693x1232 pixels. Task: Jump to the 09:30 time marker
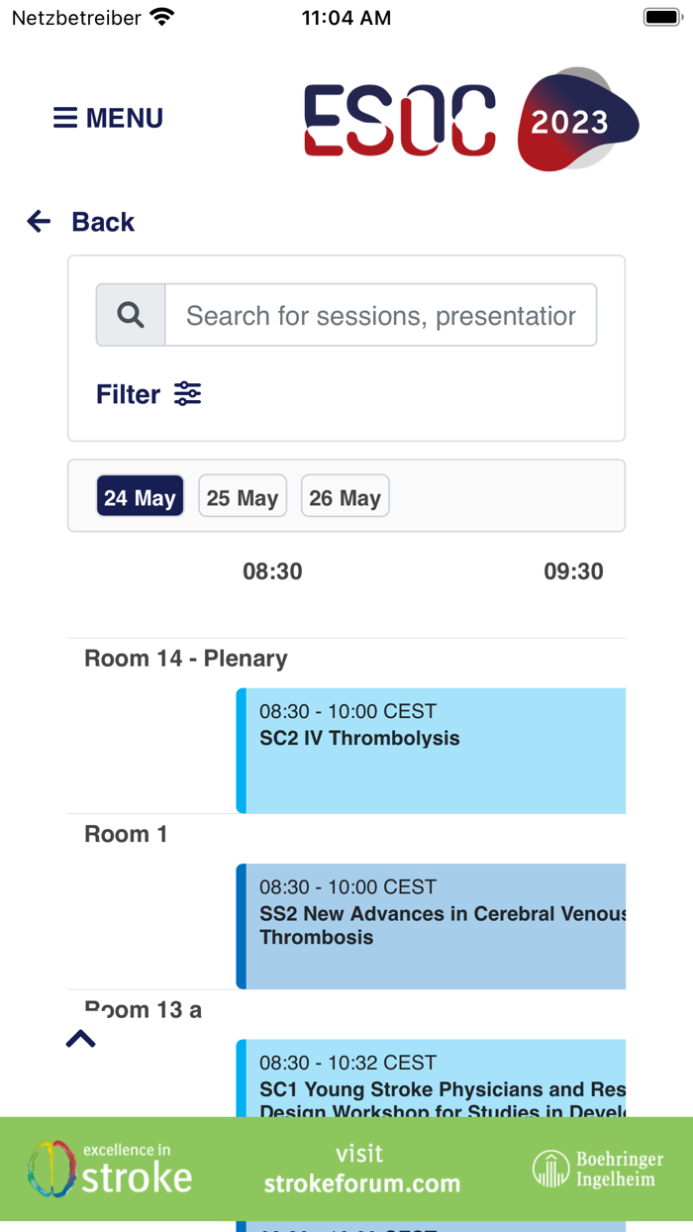573,571
